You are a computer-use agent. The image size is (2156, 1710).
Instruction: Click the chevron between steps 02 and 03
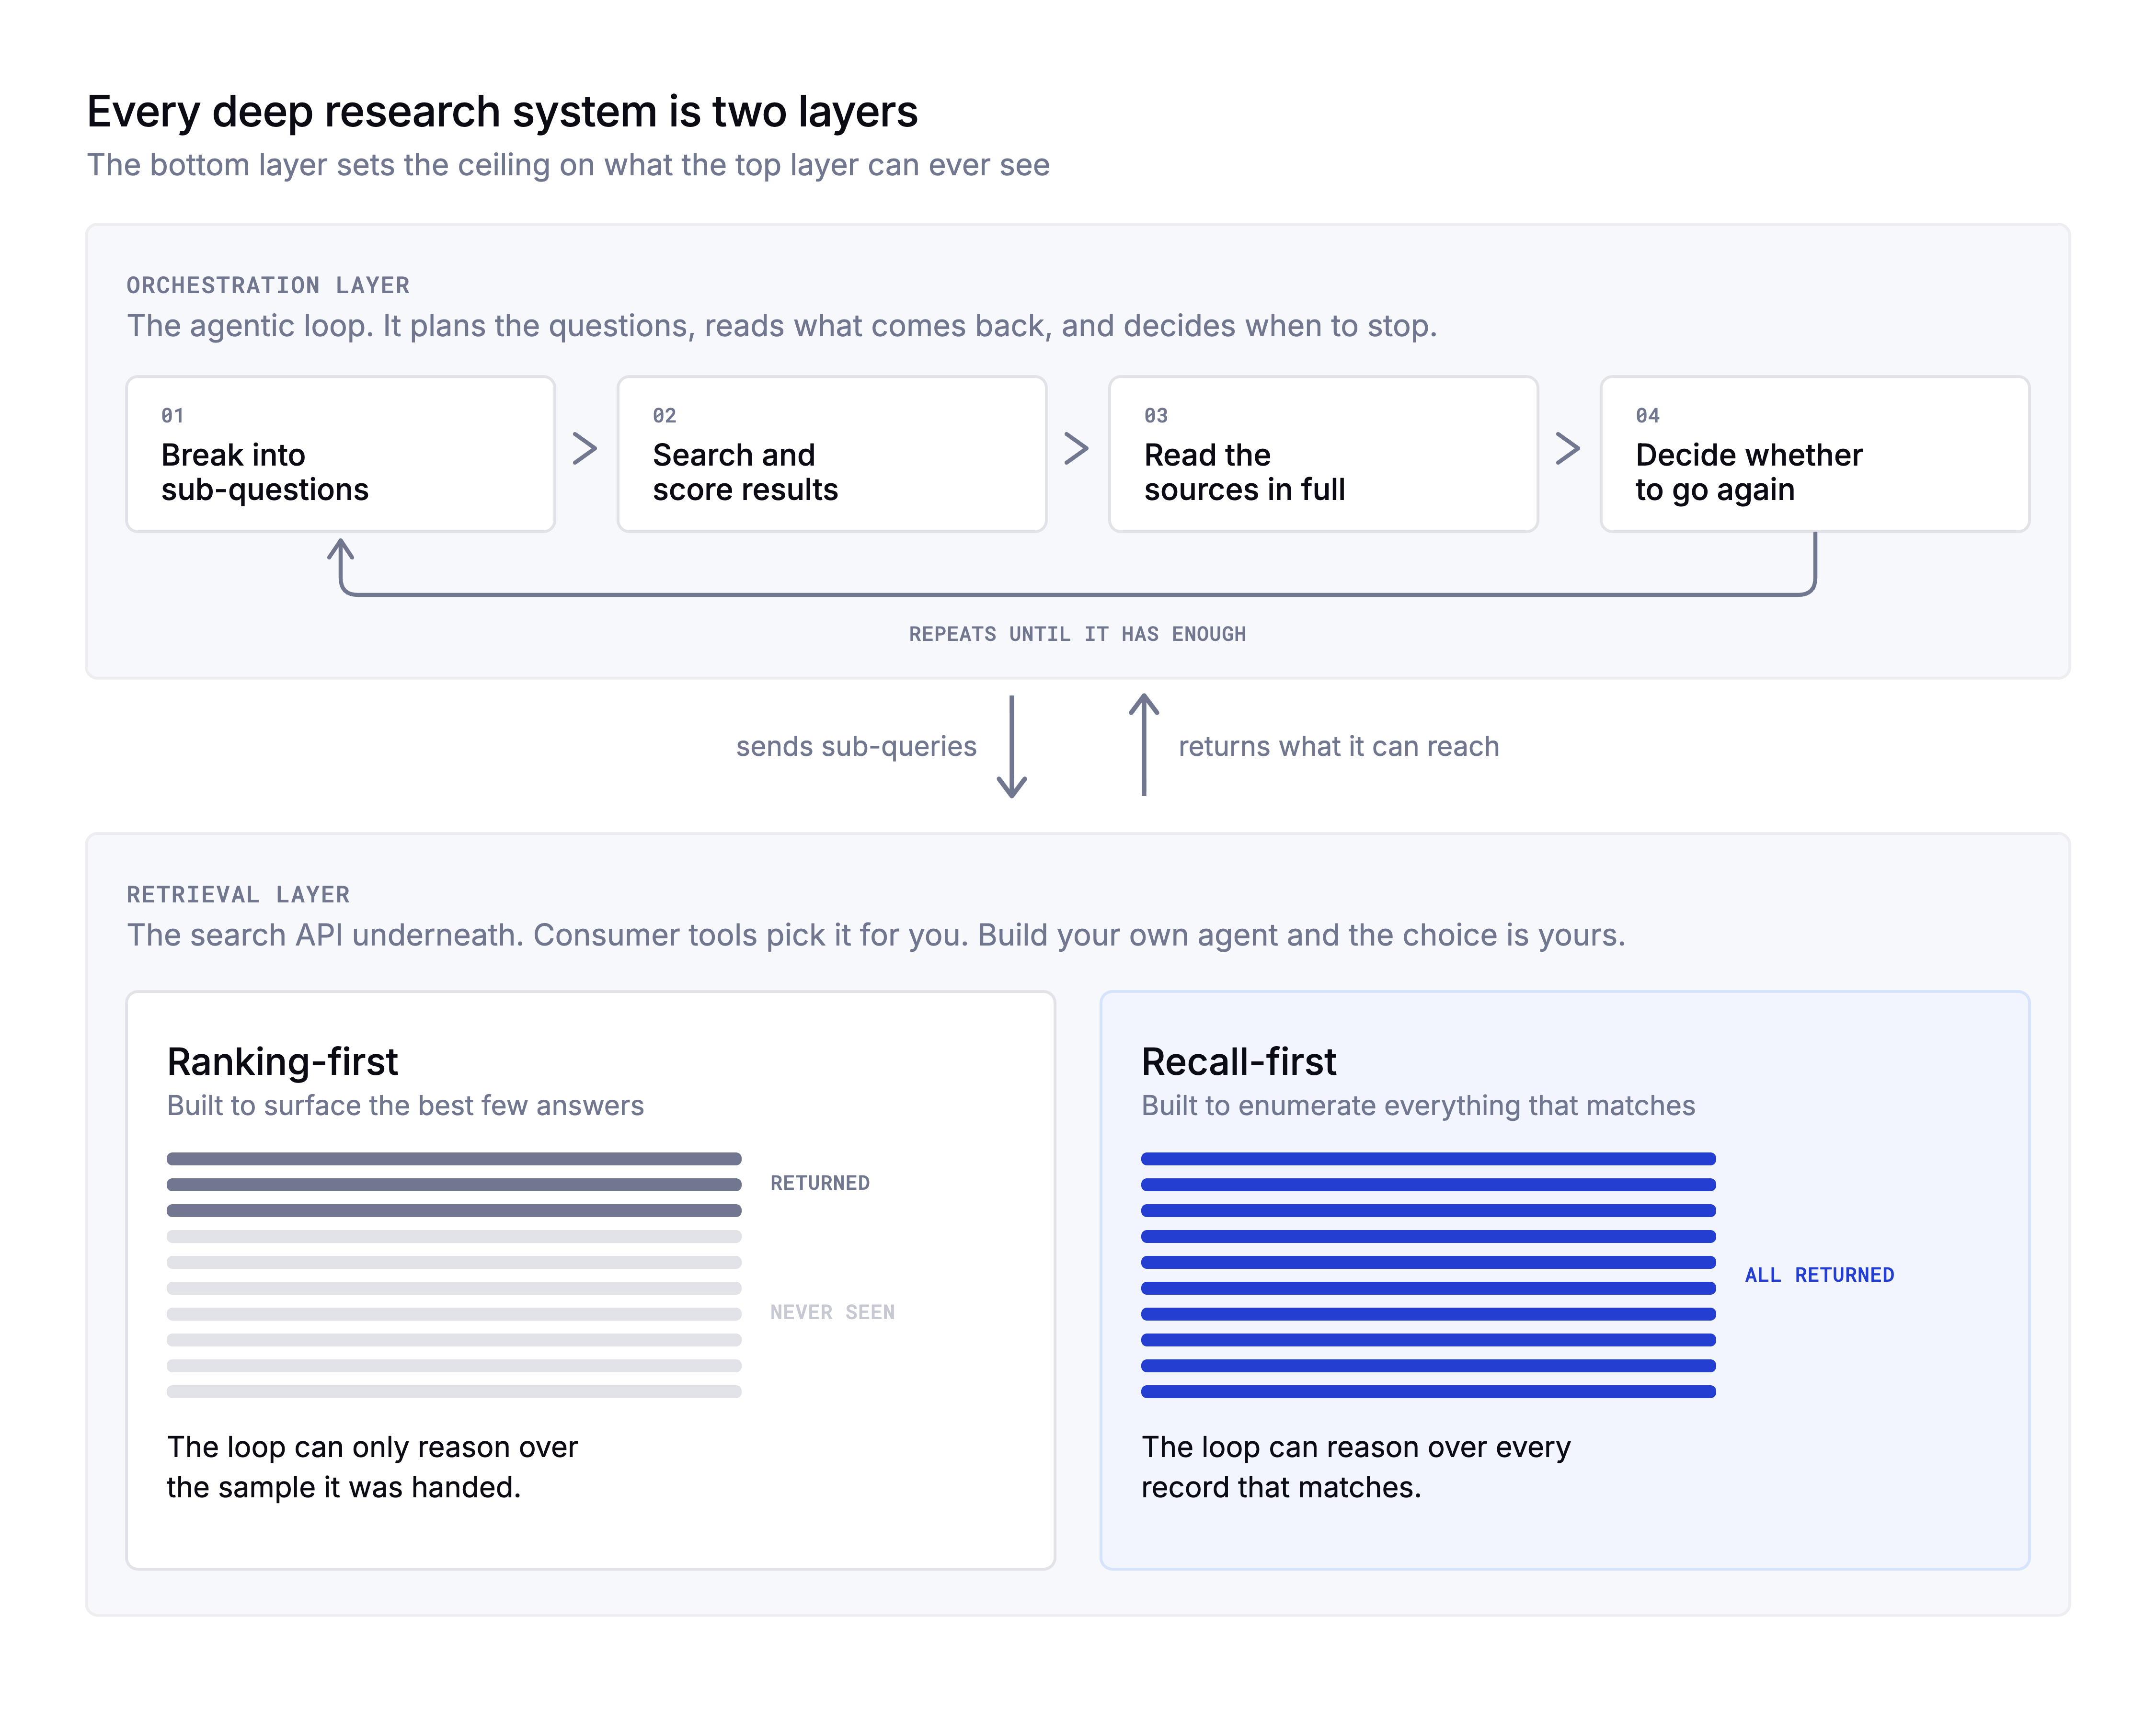1077,448
